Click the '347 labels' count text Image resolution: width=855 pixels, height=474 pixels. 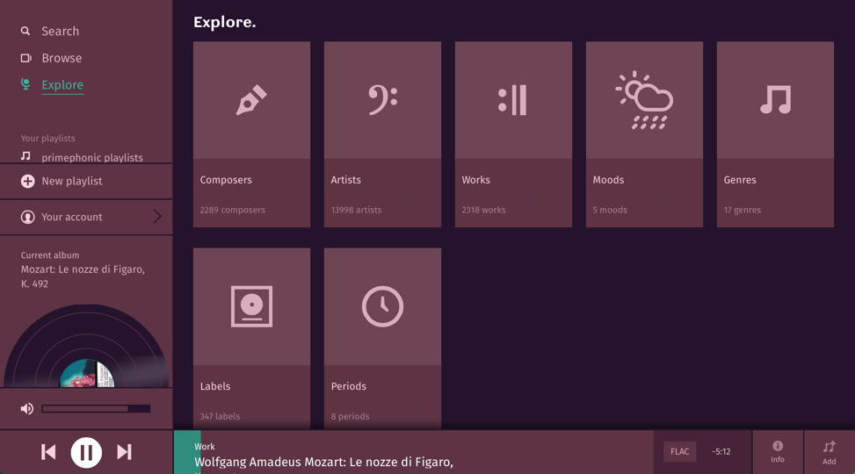click(x=220, y=416)
